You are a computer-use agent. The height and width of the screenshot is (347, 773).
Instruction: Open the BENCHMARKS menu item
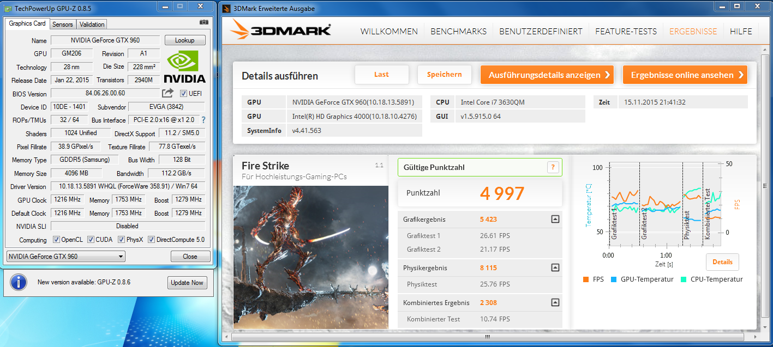point(458,32)
